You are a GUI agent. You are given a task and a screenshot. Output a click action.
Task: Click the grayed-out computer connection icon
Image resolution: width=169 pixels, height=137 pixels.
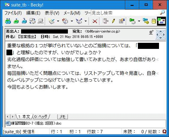[40, 21]
